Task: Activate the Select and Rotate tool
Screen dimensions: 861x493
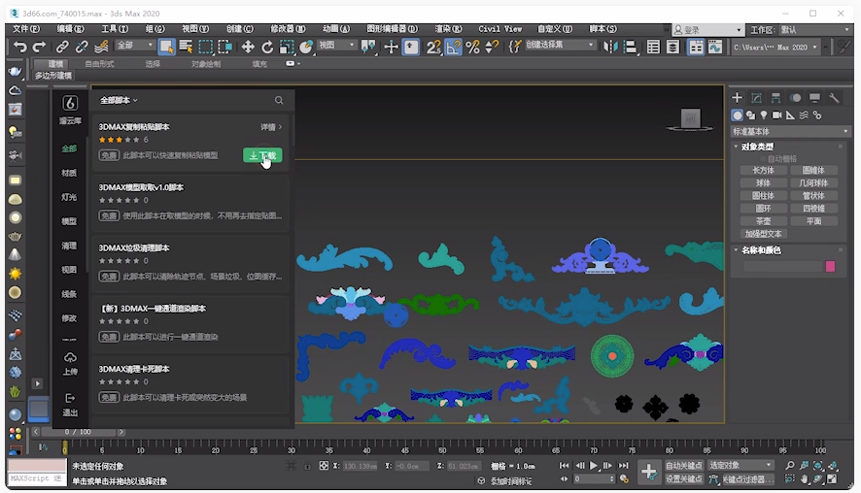Action: coord(267,48)
